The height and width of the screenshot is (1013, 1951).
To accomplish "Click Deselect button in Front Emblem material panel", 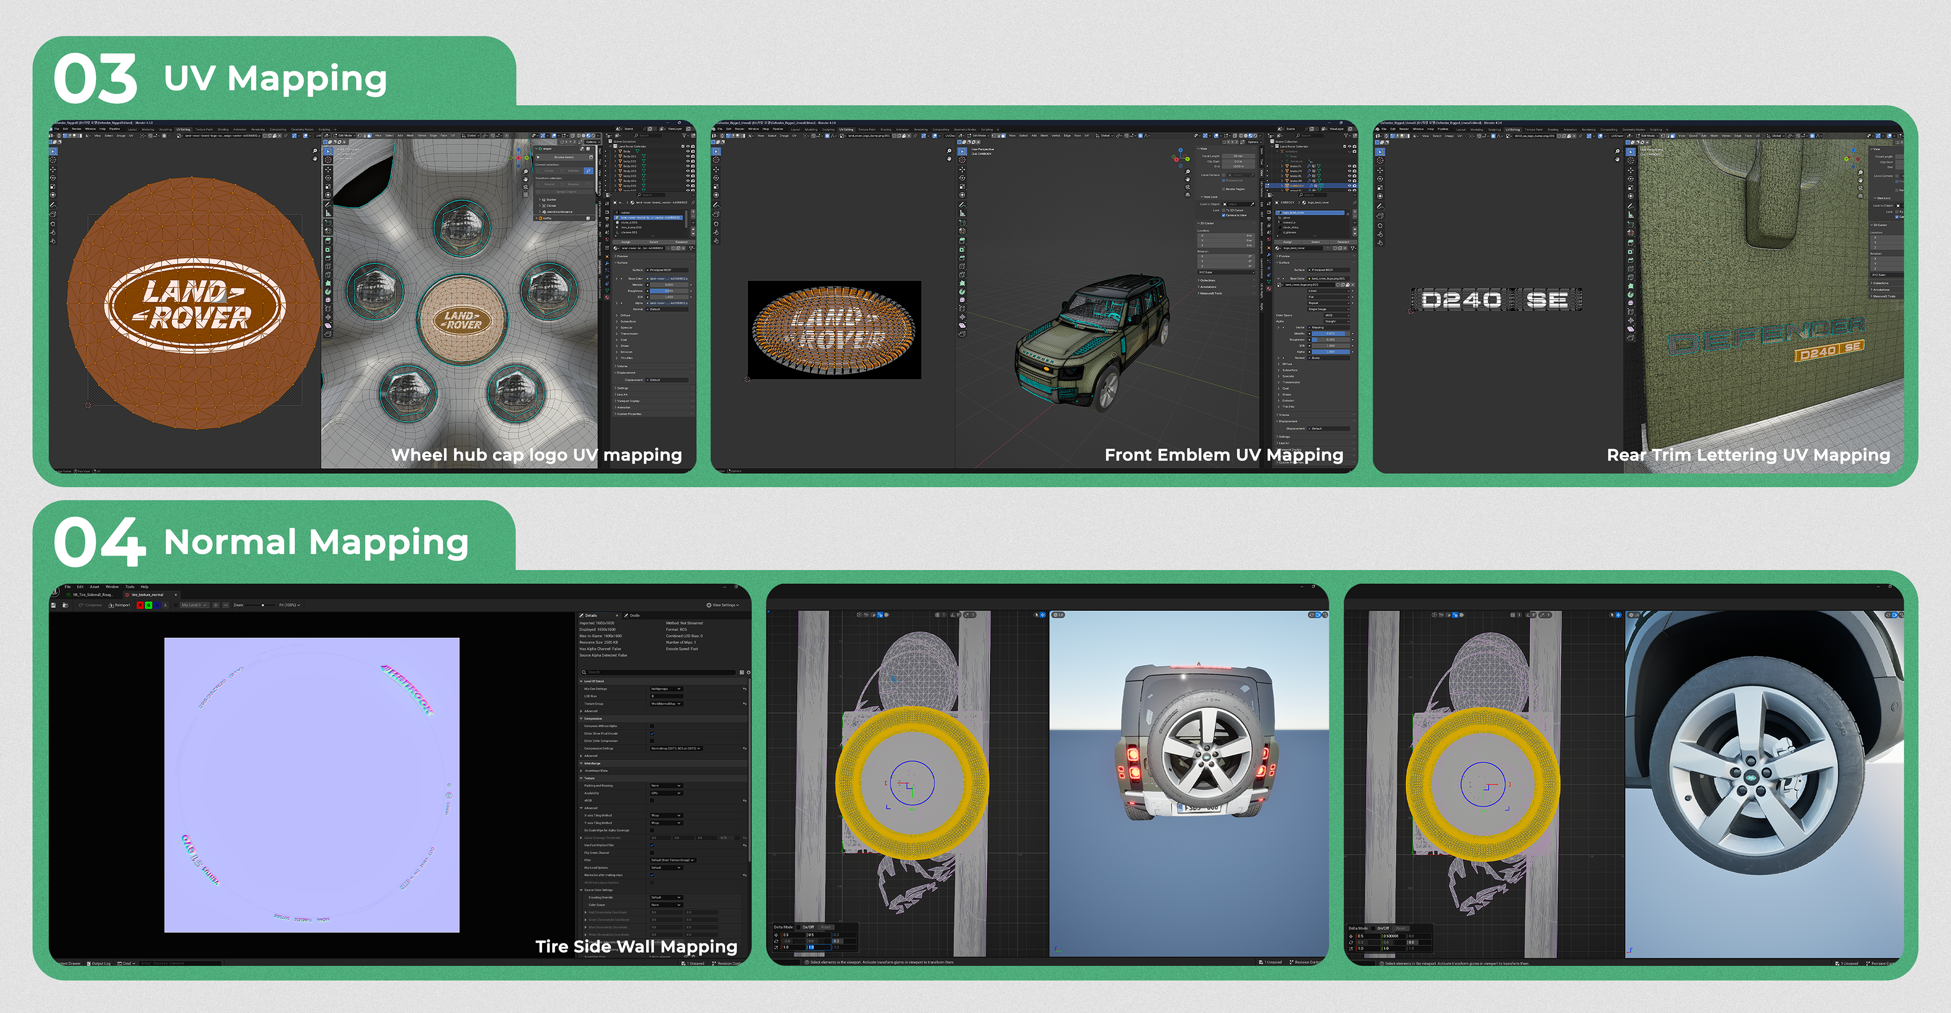I will coord(1343,242).
